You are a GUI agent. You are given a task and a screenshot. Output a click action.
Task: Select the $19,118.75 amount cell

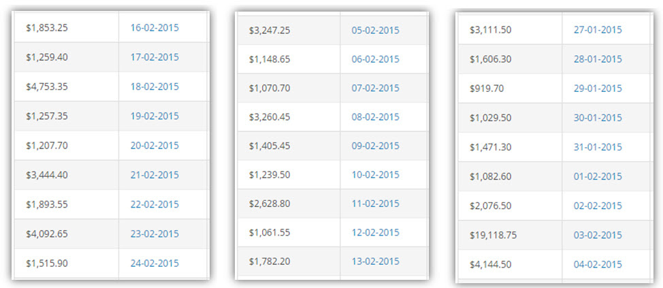coord(510,235)
